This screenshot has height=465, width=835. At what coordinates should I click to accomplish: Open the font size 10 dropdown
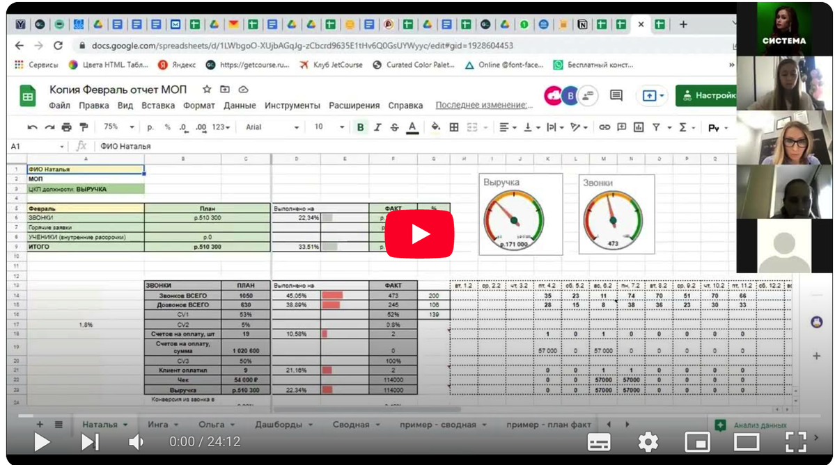(329, 127)
